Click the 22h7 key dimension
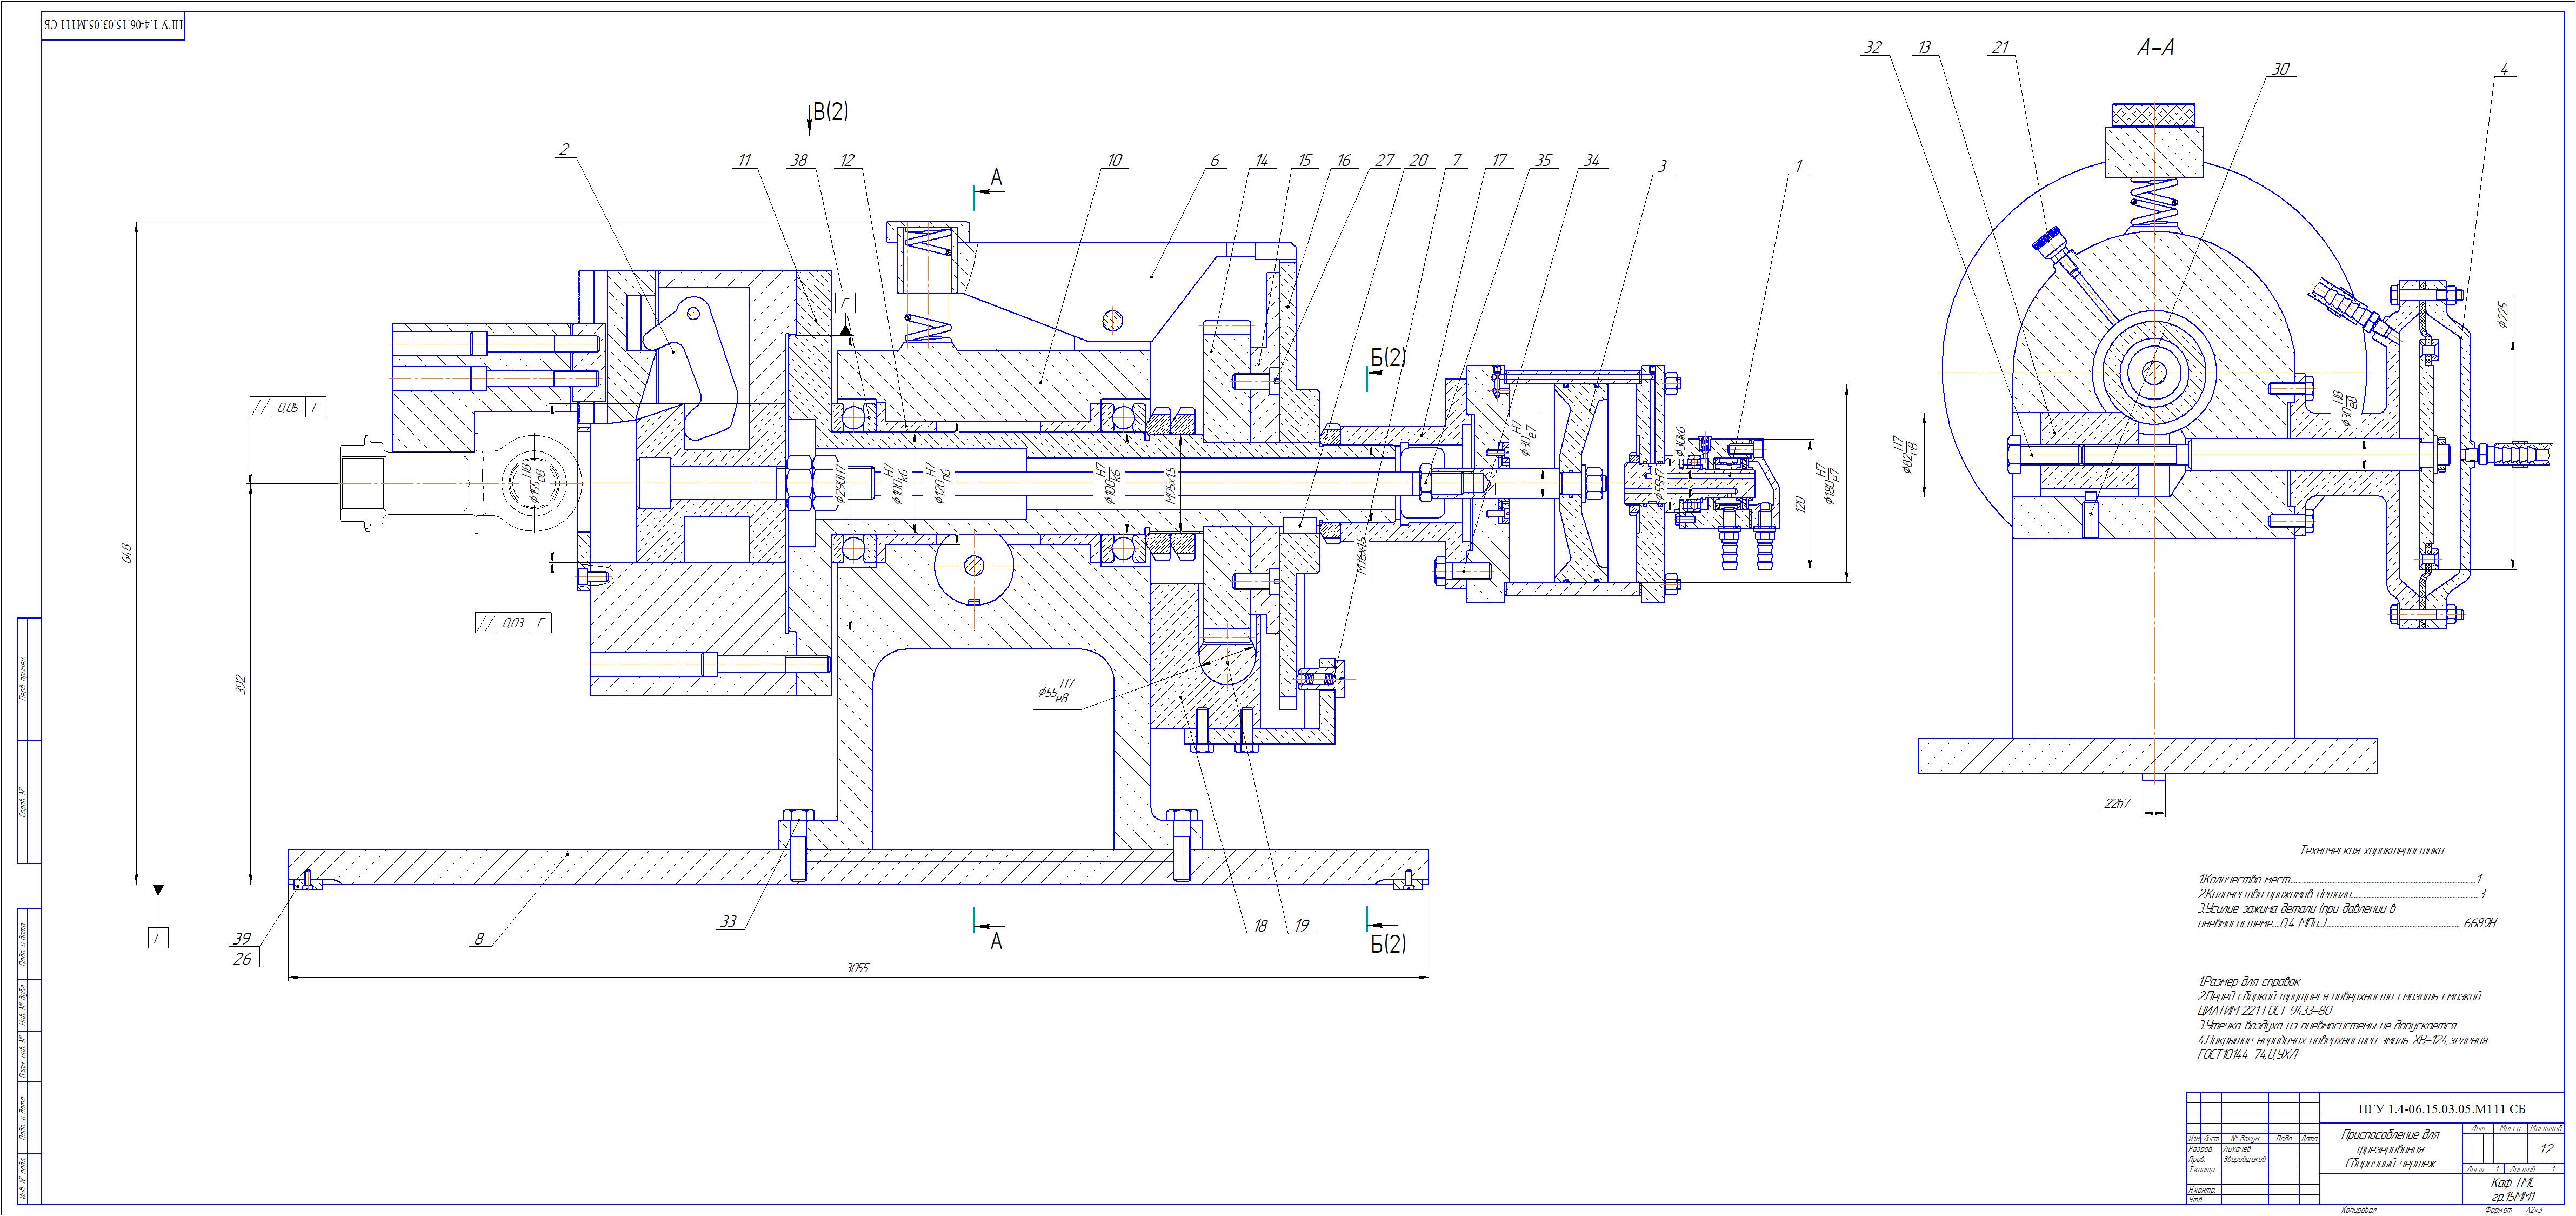The image size is (2576, 1216). 2117,803
